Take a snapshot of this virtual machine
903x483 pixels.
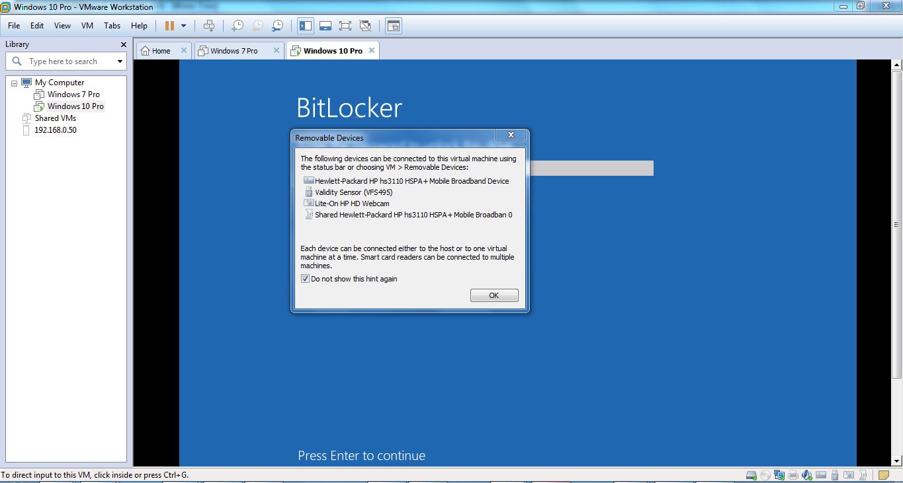pos(236,25)
